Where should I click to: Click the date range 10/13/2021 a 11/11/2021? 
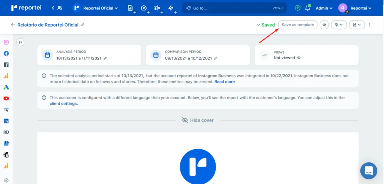click(79, 58)
